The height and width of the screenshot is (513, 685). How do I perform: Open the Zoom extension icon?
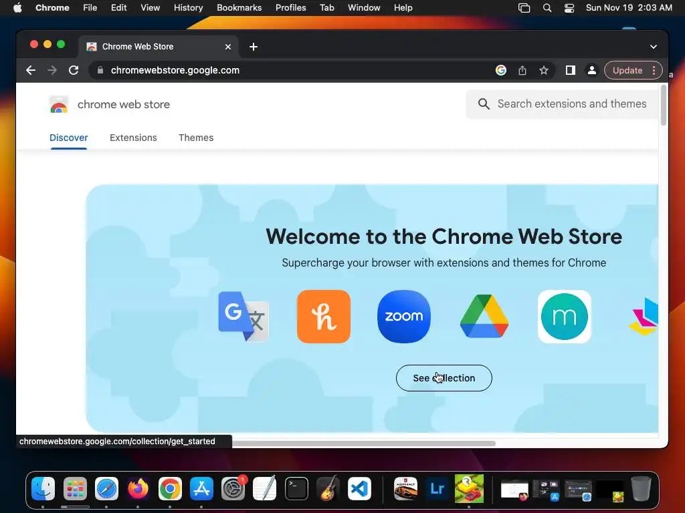(x=403, y=316)
